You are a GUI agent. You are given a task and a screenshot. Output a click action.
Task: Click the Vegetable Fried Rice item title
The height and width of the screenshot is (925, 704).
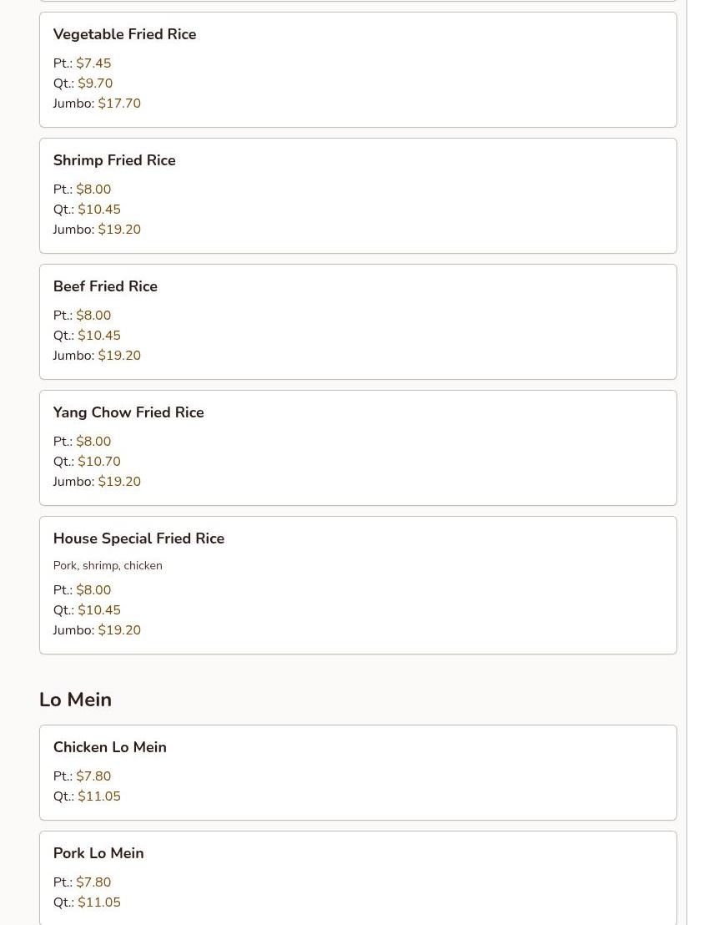(124, 34)
